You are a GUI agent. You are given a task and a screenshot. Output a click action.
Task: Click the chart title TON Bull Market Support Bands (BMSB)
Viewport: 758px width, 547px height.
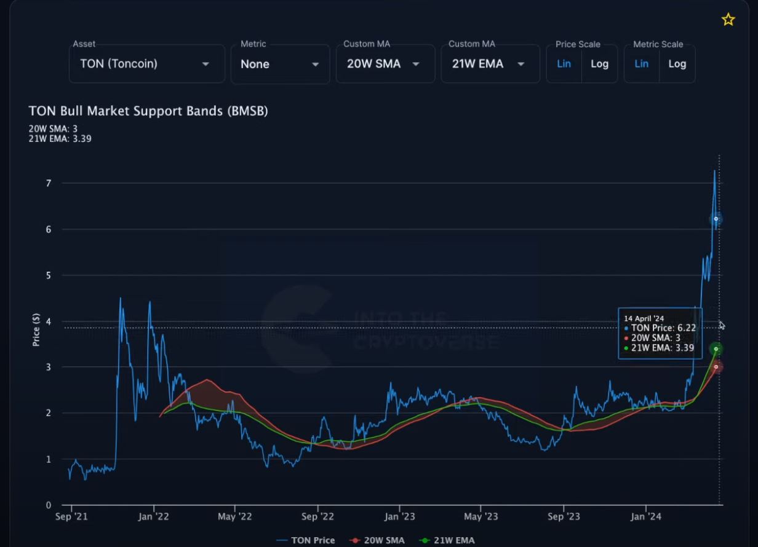pyautogui.click(x=148, y=111)
